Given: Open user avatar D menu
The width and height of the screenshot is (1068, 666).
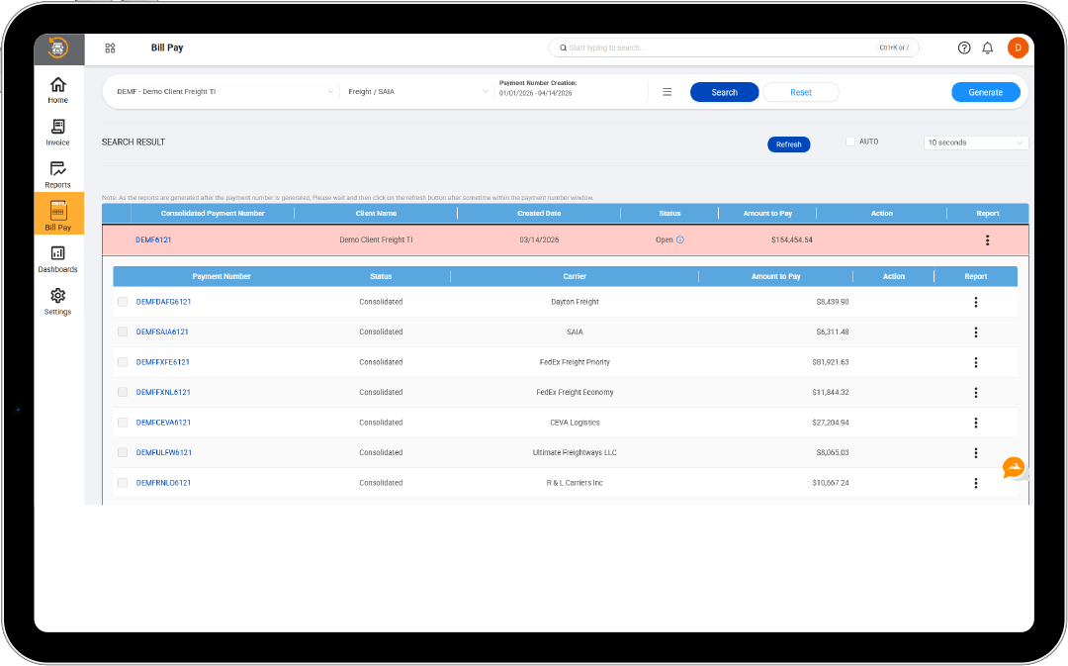Looking at the screenshot, I should tap(1018, 48).
